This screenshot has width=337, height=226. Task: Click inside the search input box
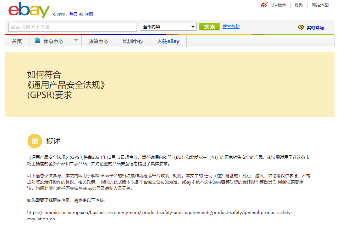click(x=71, y=27)
